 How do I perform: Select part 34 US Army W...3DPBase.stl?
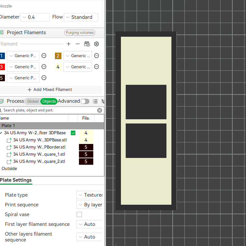pyautogui.click(x=40, y=140)
